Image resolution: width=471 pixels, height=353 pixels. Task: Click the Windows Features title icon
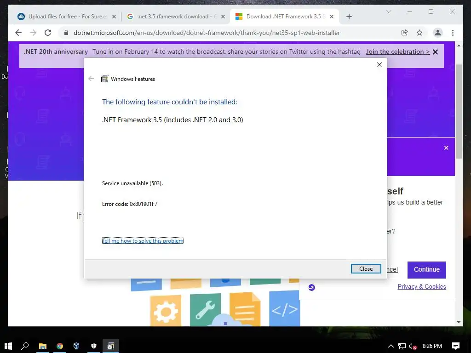click(104, 79)
